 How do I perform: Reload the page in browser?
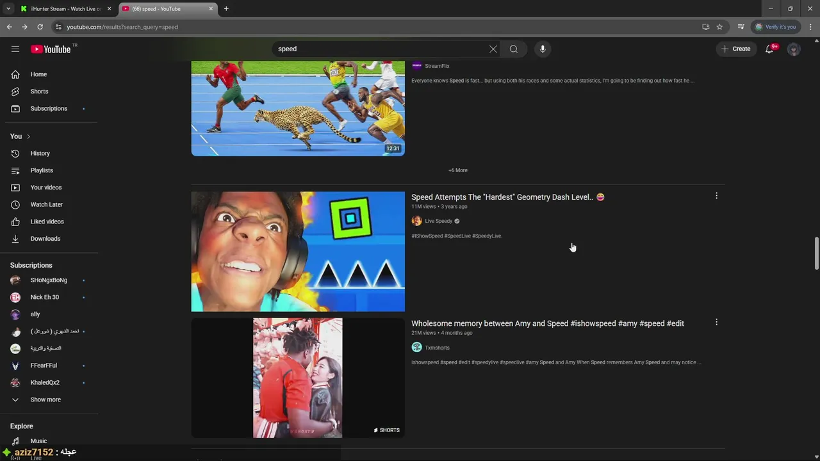tap(40, 27)
